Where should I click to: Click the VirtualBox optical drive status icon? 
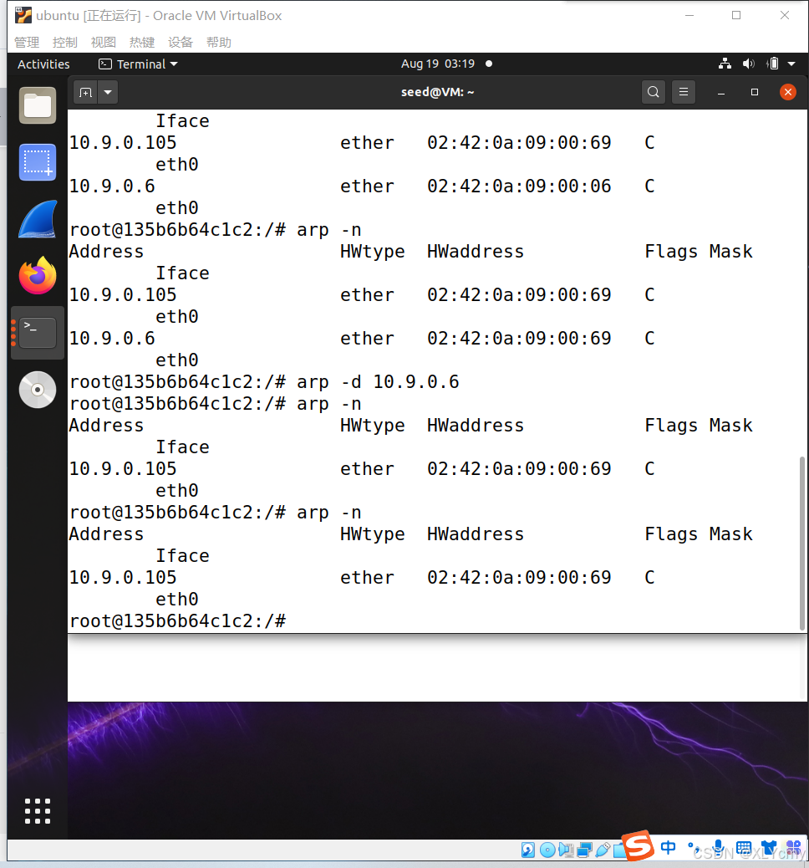pyautogui.click(x=547, y=849)
